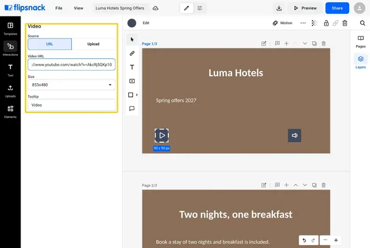Open the Motion animation settings
Image resolution: width=370 pixels, height=248 pixels.
282,23
